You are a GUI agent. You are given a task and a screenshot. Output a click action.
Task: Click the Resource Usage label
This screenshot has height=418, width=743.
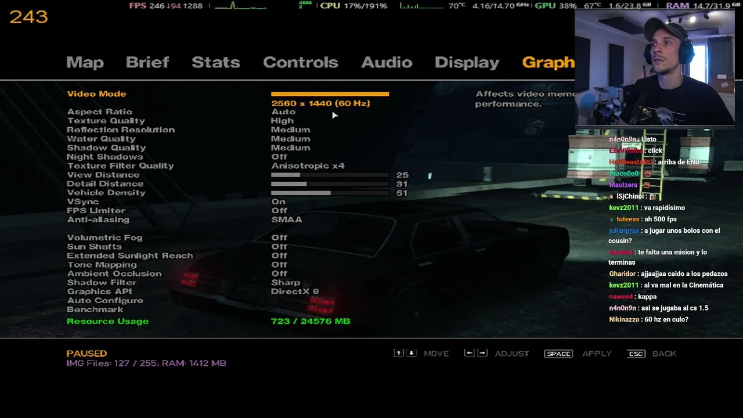(107, 321)
